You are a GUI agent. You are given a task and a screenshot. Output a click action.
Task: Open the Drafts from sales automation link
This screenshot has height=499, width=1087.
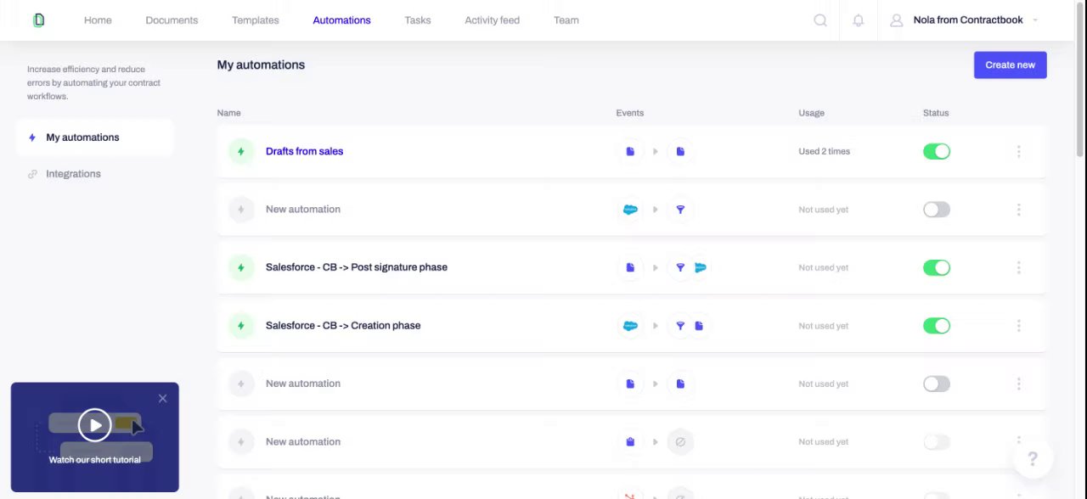click(x=304, y=152)
